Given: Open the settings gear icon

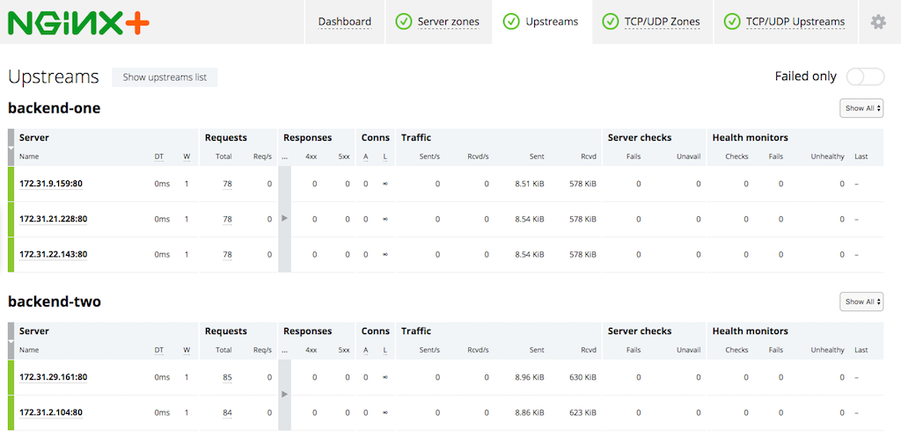Looking at the screenshot, I should pos(878,22).
